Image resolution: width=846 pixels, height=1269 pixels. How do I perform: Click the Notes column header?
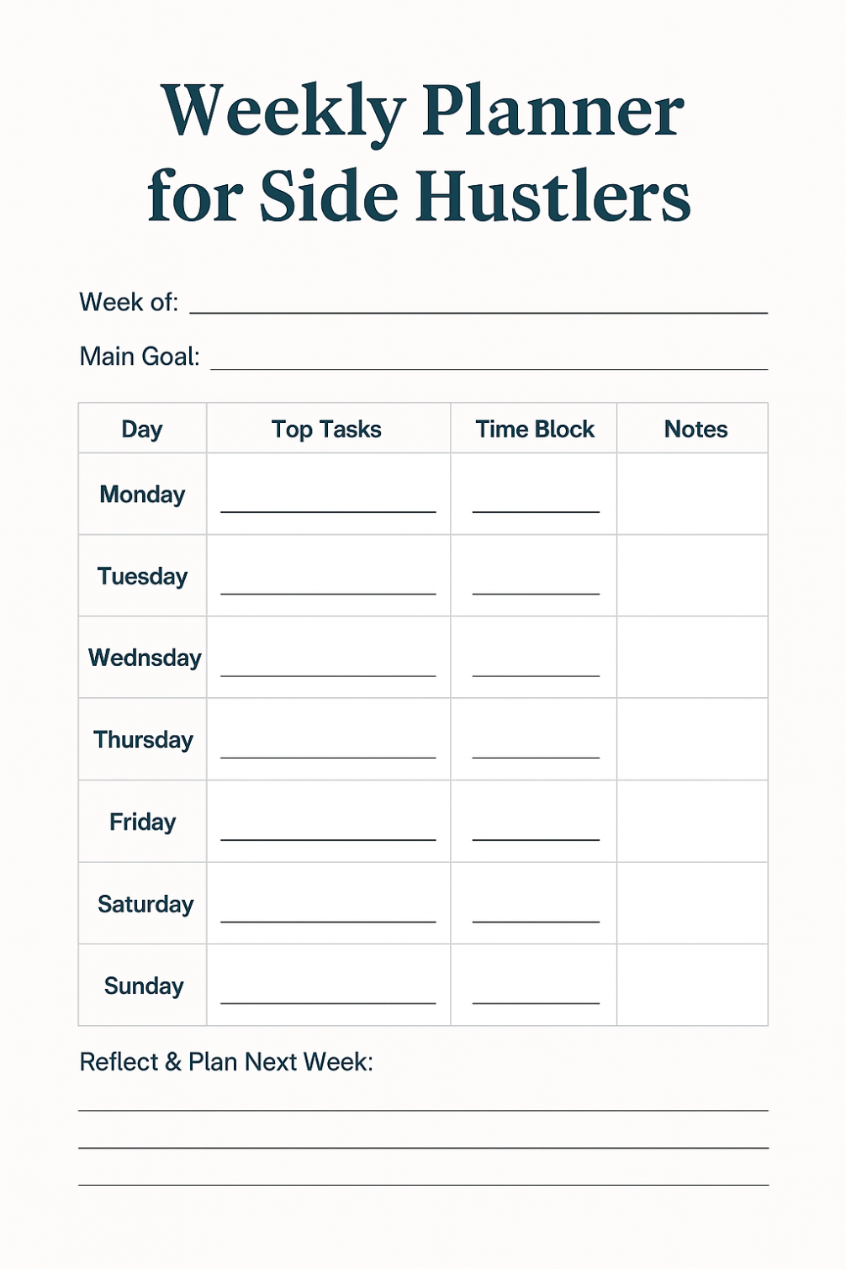pyautogui.click(x=695, y=429)
